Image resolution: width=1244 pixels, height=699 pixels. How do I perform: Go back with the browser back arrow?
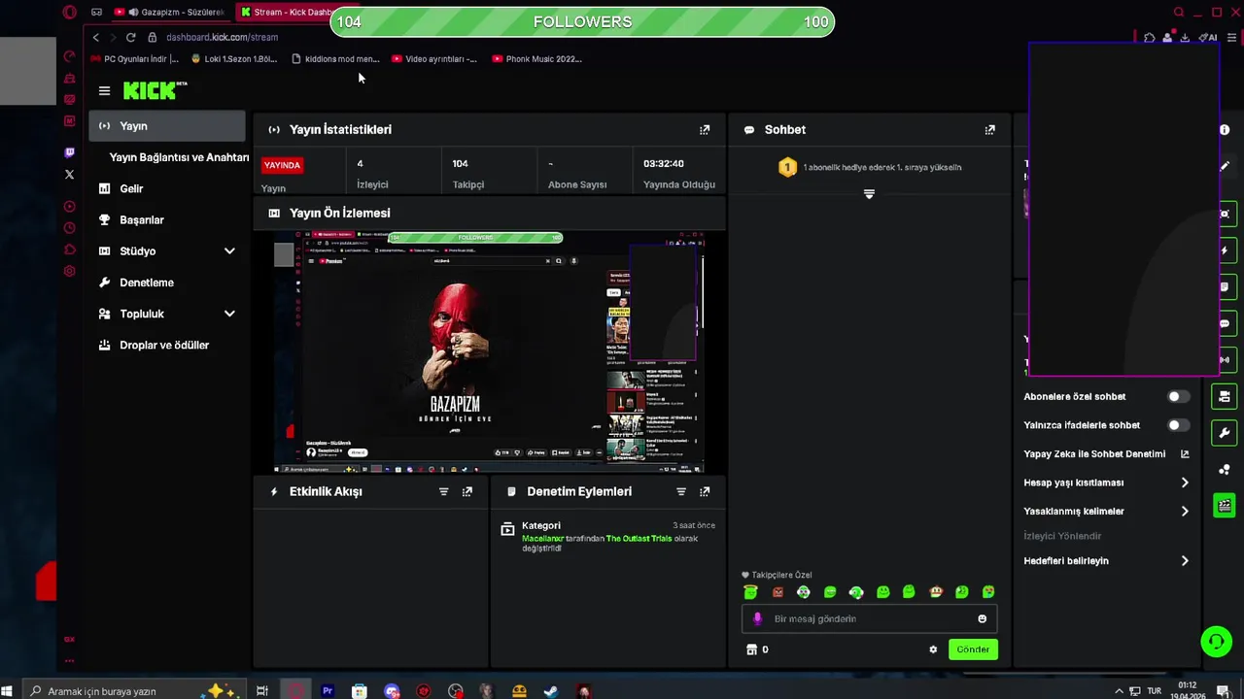[95, 37]
